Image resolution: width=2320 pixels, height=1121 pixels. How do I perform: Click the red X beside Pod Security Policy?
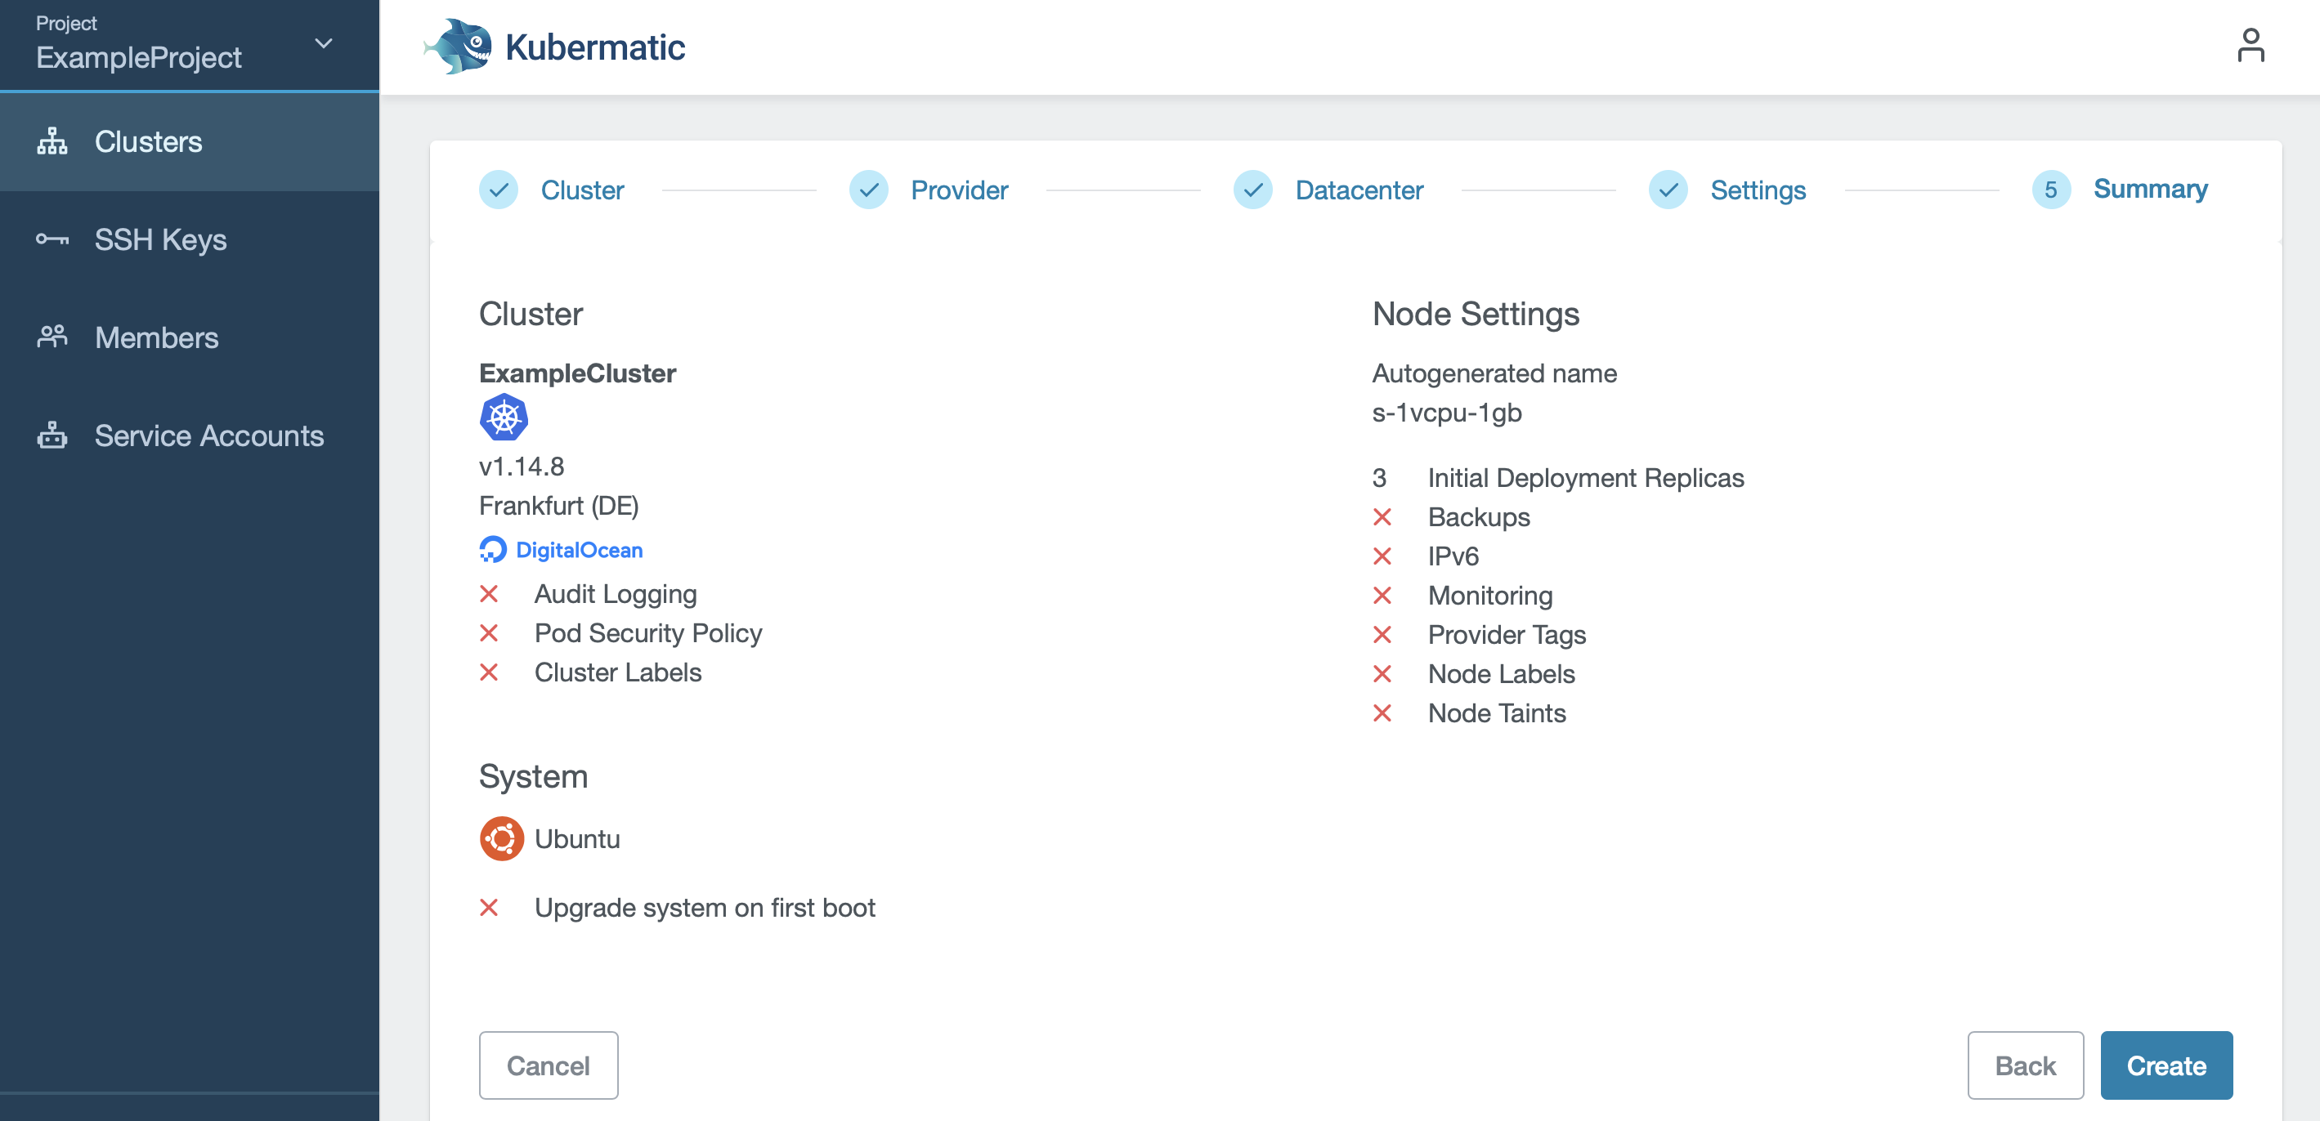point(489,633)
